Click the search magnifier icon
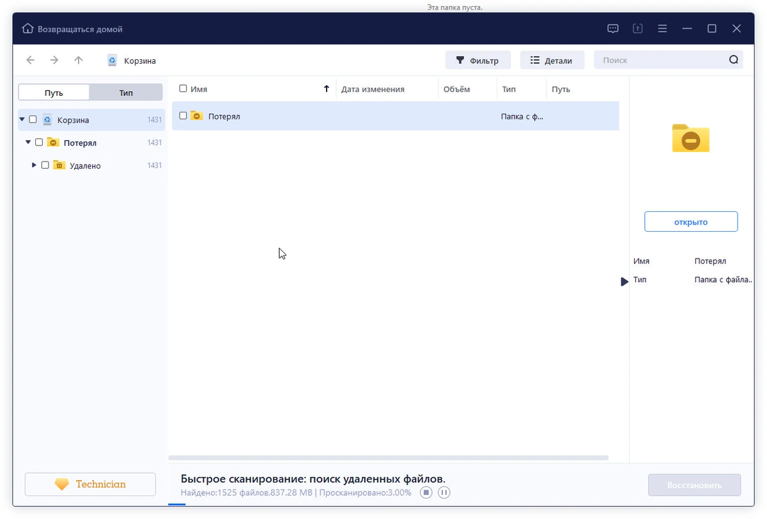 tap(734, 60)
